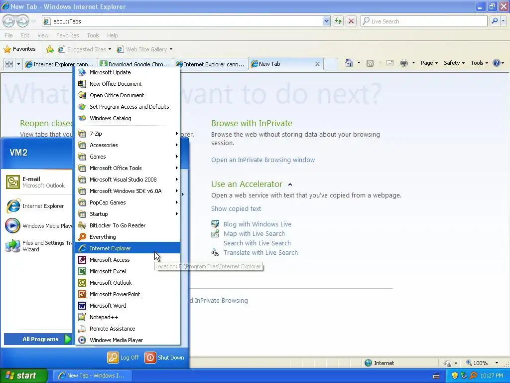Launch BitLocker To Go Reader
510x383 pixels.
click(127, 225)
